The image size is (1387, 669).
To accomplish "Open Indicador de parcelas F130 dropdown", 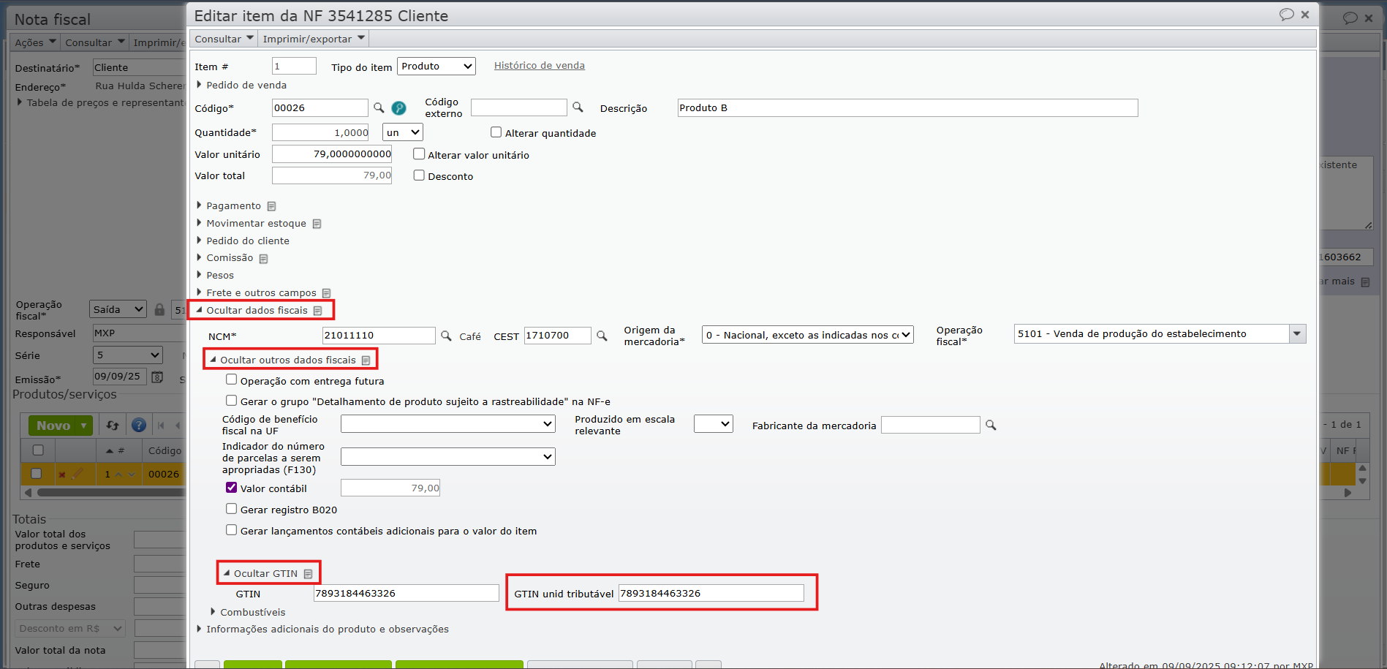I will [x=448, y=457].
